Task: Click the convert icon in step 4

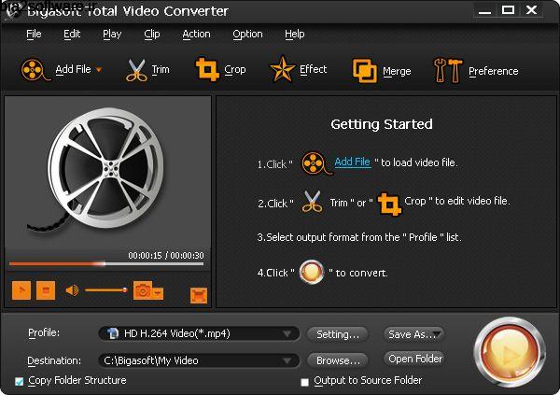Action: pos(312,272)
